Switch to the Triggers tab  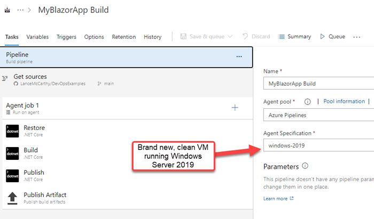coord(66,37)
